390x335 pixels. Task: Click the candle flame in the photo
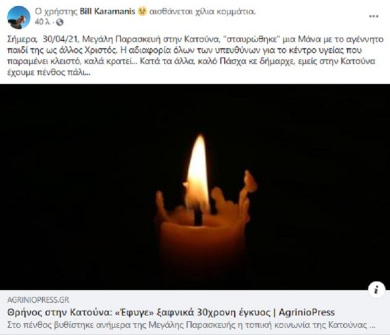(x=198, y=173)
